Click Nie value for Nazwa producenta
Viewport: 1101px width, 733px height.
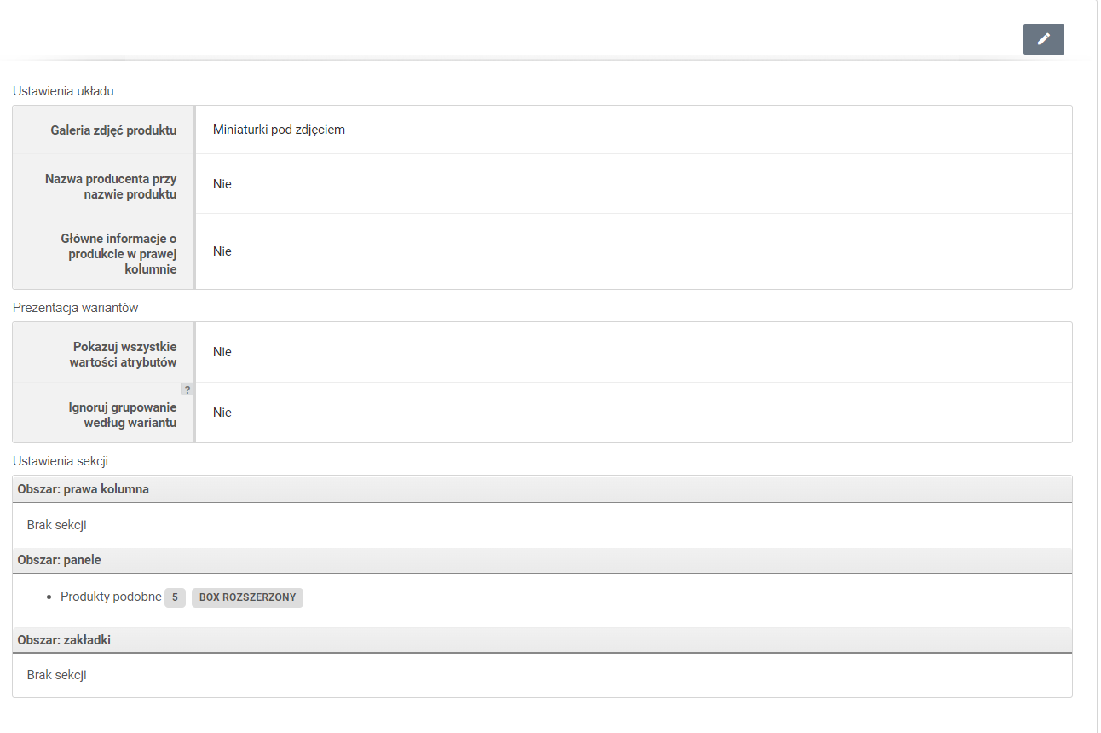(x=222, y=184)
